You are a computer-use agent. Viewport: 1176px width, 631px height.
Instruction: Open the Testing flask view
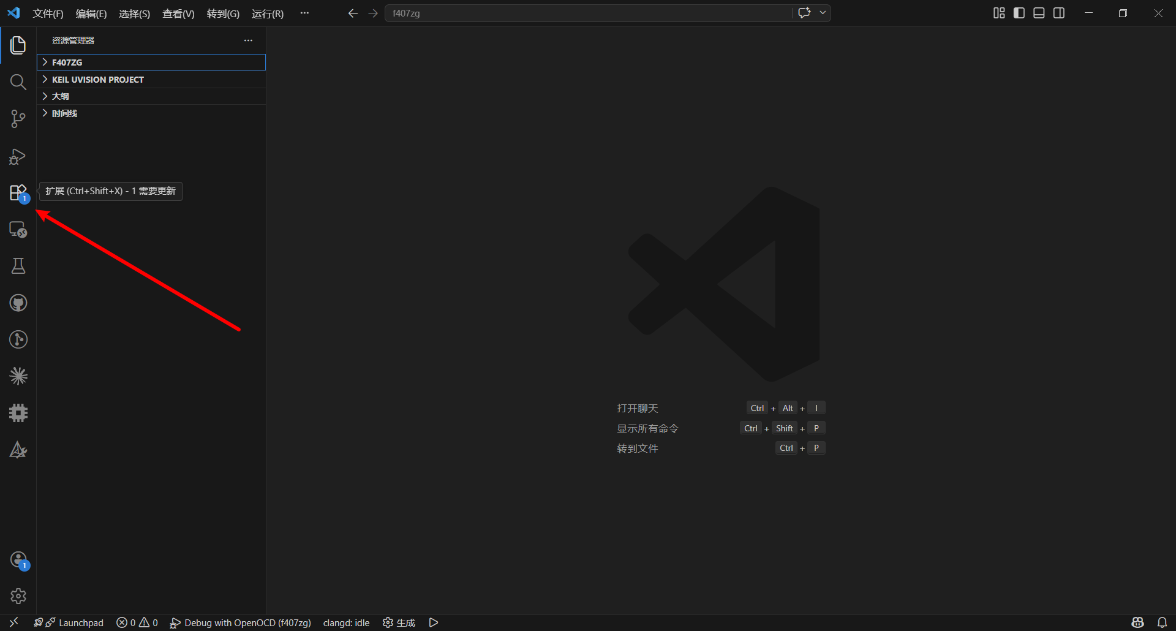pyautogui.click(x=18, y=266)
